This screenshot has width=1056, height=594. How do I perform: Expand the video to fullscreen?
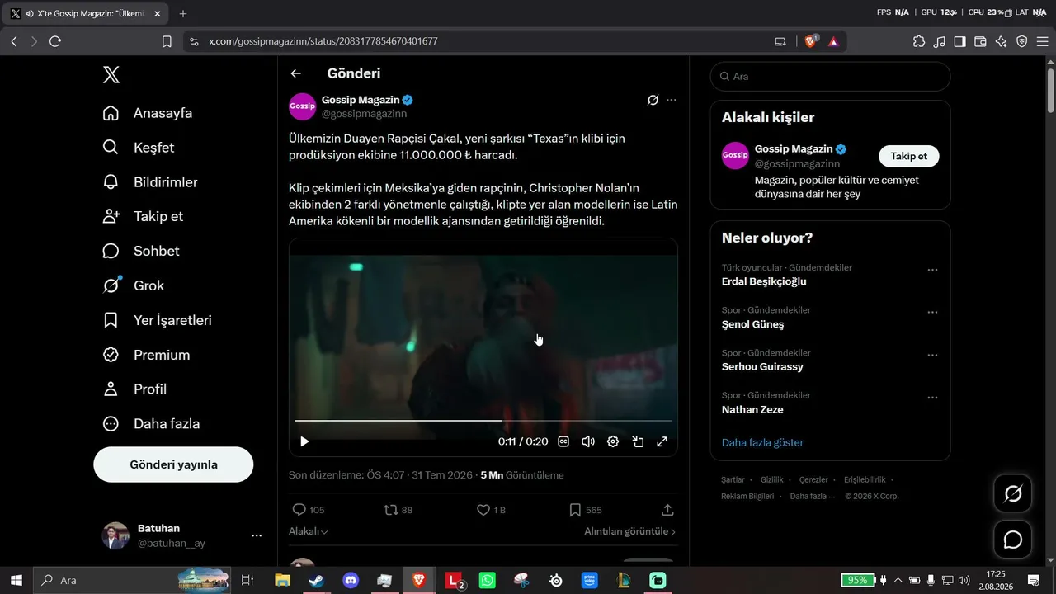click(662, 441)
